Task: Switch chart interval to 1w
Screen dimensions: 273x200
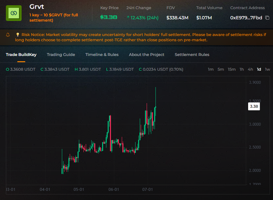Action: click(x=267, y=69)
